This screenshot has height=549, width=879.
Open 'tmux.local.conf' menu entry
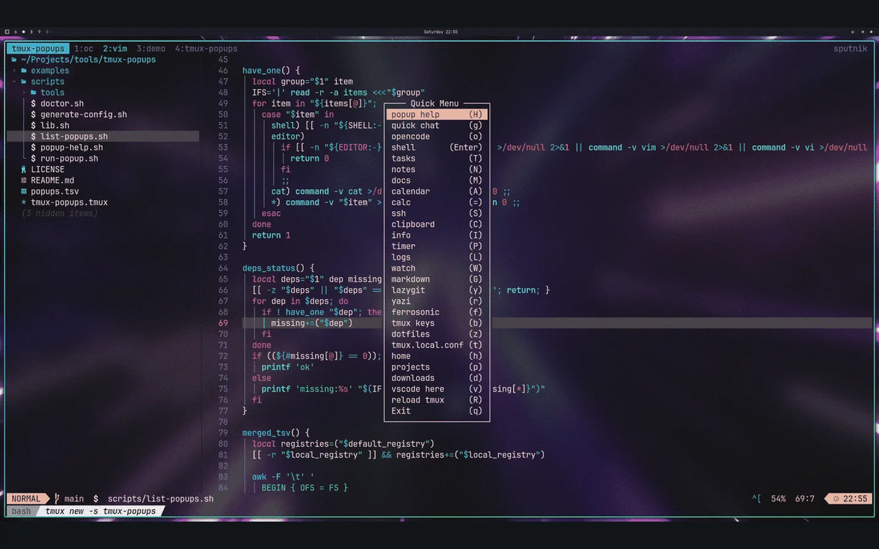[437, 345]
